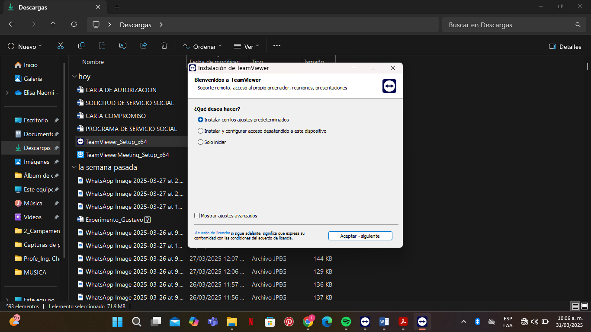The image size is (591, 332).
Task: Select Experimento_Gustavo file
Action: point(114,220)
